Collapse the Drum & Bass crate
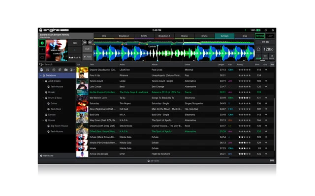315x196 pixels. point(43,98)
